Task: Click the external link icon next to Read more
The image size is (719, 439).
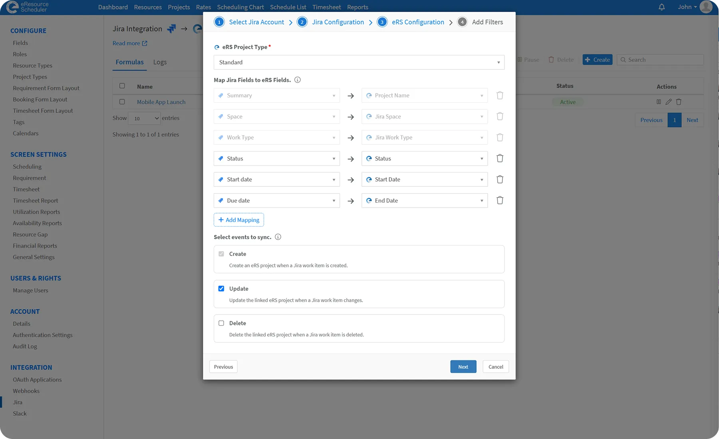Action: 145,43
